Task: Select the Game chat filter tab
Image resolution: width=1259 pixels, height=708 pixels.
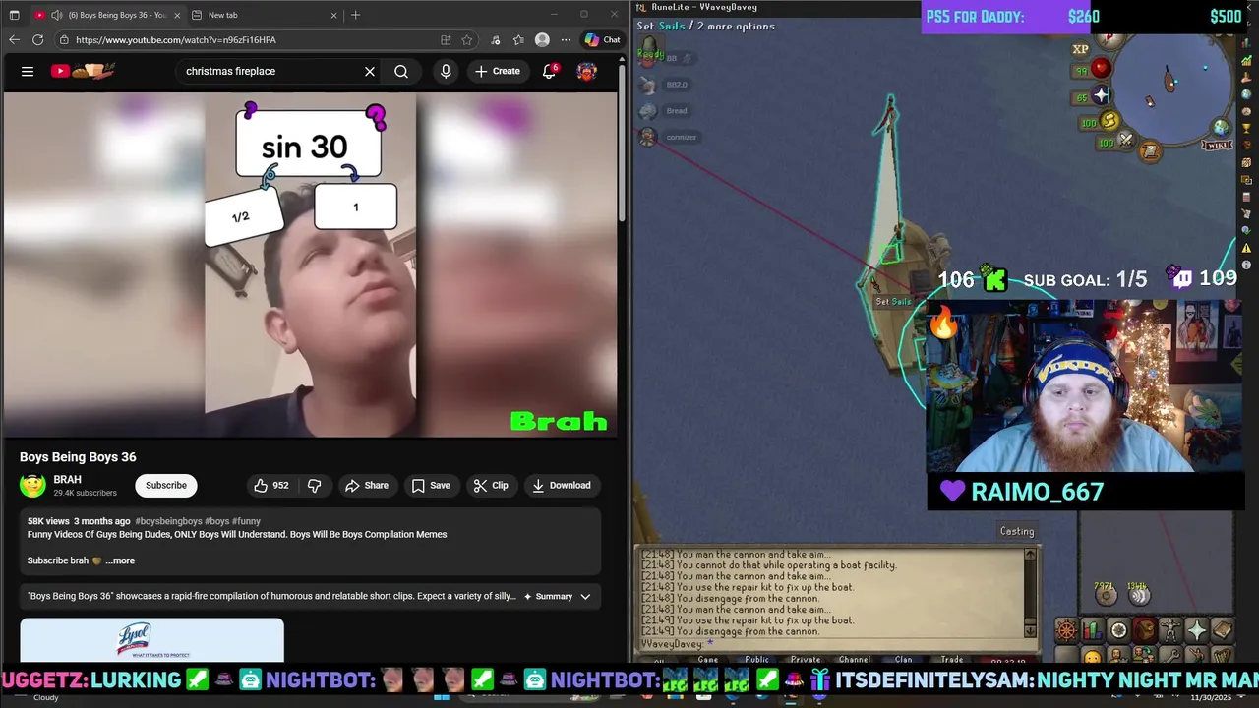Action: pyautogui.click(x=708, y=659)
